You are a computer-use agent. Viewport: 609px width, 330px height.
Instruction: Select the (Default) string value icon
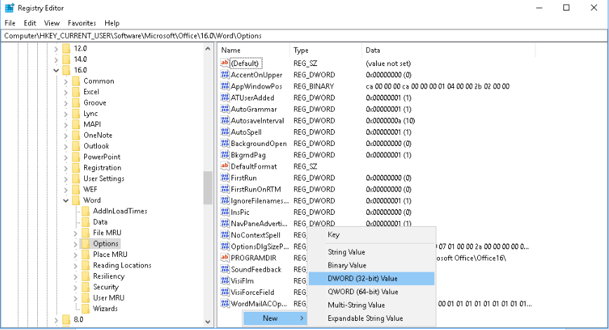point(225,63)
